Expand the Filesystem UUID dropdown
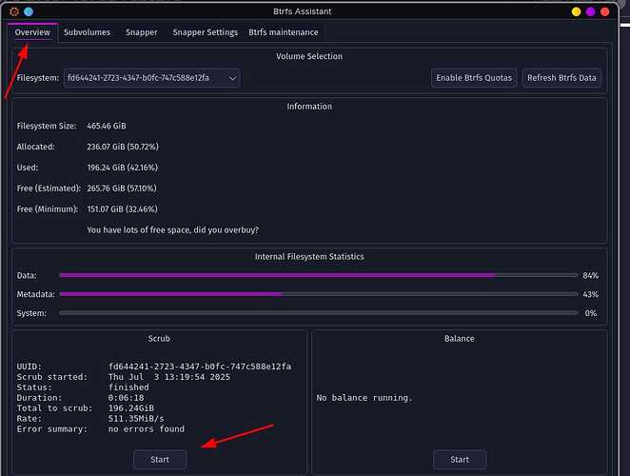Screen dimensions: 630x476 coord(152,78)
